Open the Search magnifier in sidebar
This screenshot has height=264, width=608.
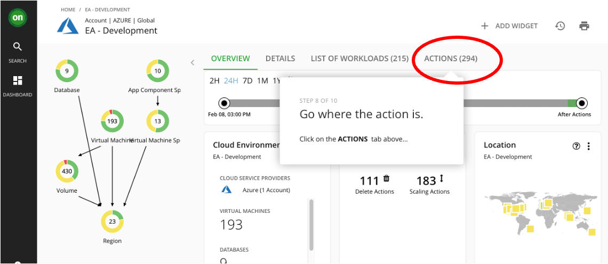pos(18,47)
